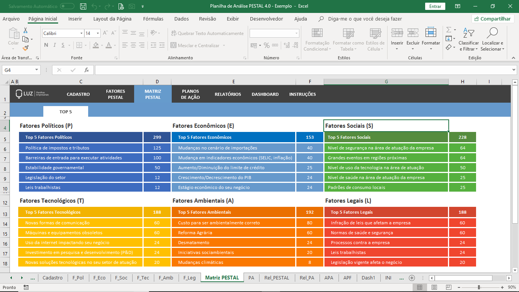Switch to the Fórmulas ribbon tab
The height and width of the screenshot is (292, 519).
[153, 19]
